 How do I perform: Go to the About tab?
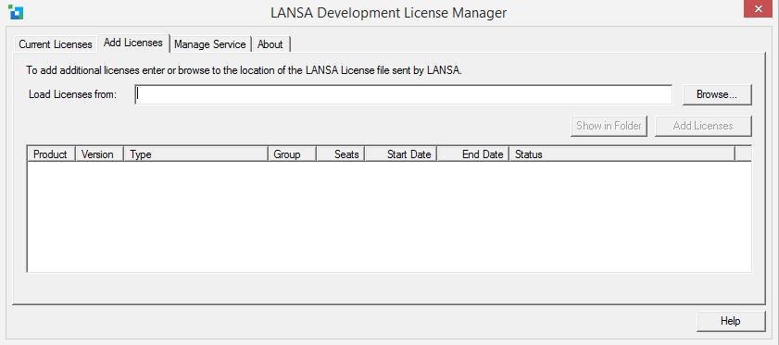pyautogui.click(x=270, y=44)
